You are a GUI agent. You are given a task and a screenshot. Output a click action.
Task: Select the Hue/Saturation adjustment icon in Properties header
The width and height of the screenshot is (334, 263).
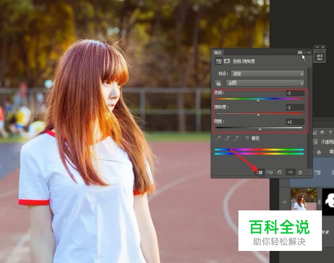219,61
